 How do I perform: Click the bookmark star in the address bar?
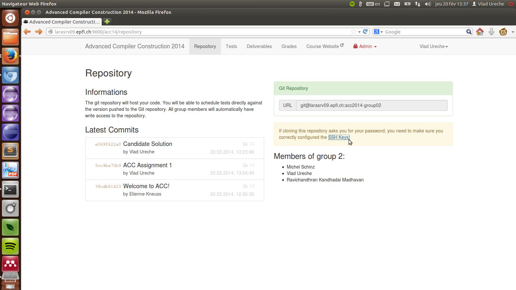[353, 32]
